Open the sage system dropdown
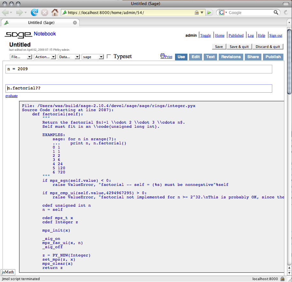The width and height of the screenshot is (292, 282). pyautogui.click(x=92, y=57)
